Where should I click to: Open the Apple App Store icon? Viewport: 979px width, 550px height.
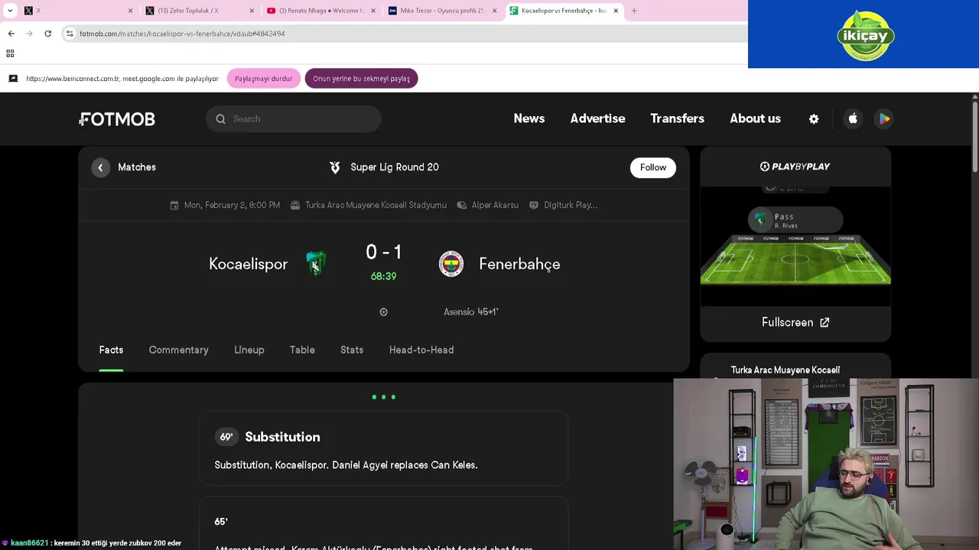[x=853, y=118]
